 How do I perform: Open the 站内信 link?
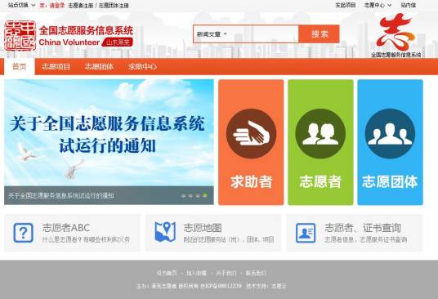(408, 5)
